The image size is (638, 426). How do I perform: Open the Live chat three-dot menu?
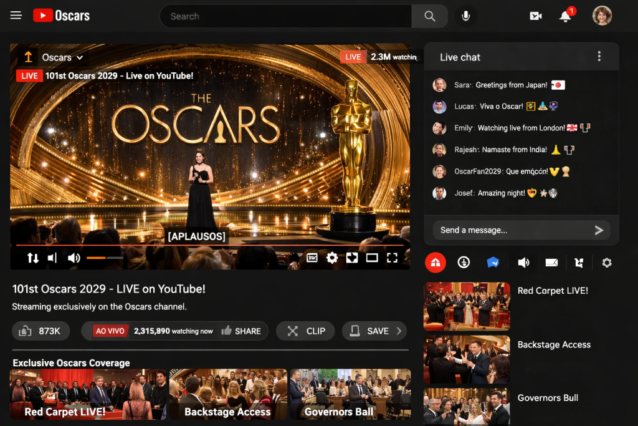pos(599,57)
